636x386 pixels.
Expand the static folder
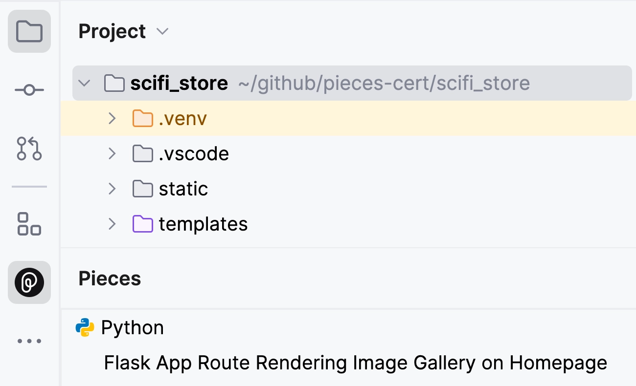click(112, 189)
